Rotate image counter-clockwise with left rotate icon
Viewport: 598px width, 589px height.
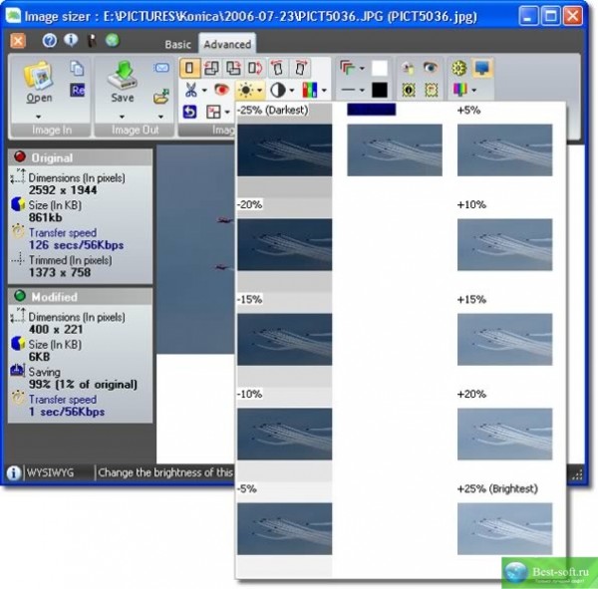[278, 69]
